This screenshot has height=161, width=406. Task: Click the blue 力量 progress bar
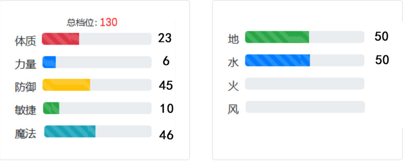[x=97, y=62]
